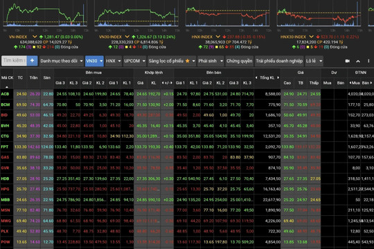Viewport: 374px width, 249px height.
Task: Select the VN30 tab
Action: pos(94,61)
